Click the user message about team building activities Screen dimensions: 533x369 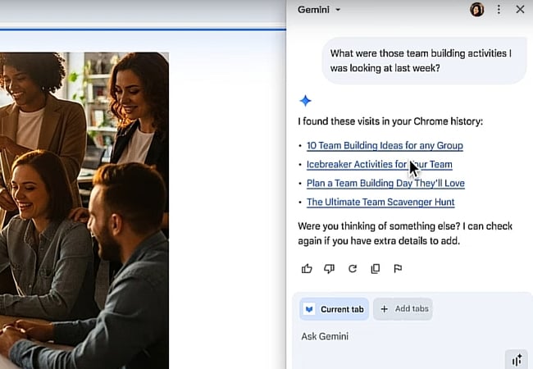click(424, 61)
